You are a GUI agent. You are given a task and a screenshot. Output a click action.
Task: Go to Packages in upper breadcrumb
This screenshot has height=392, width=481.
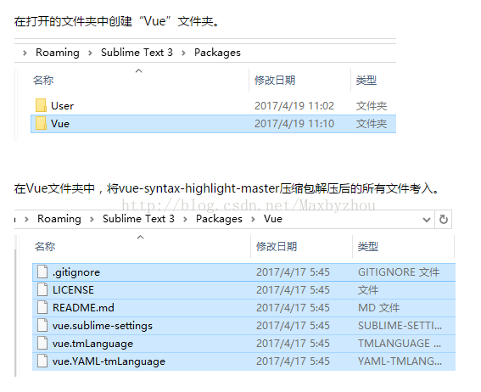coord(217,53)
